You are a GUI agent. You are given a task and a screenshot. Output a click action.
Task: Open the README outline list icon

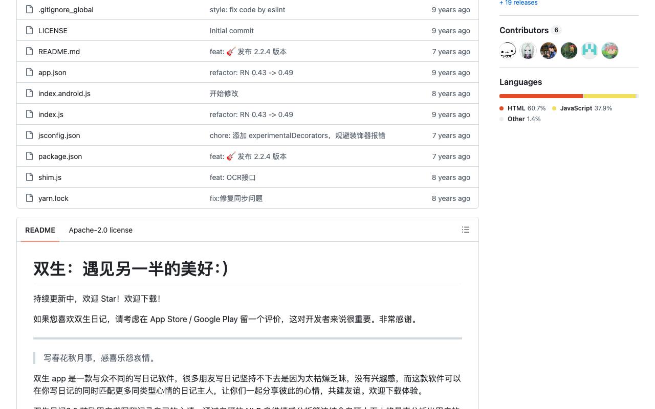pyautogui.click(x=466, y=230)
